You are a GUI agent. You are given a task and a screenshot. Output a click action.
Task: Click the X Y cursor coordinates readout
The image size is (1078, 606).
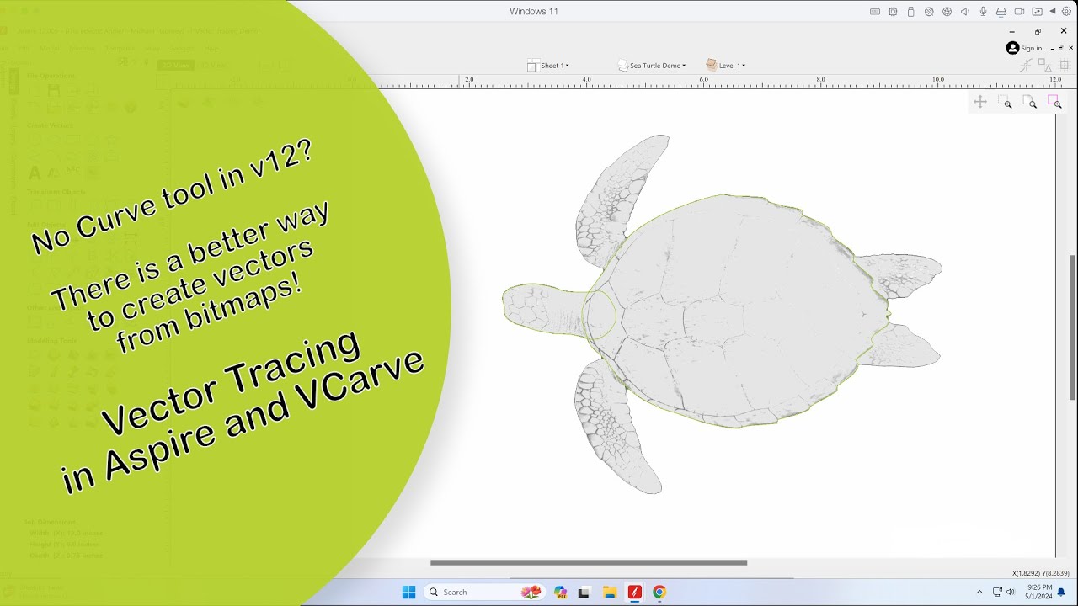1042,573
